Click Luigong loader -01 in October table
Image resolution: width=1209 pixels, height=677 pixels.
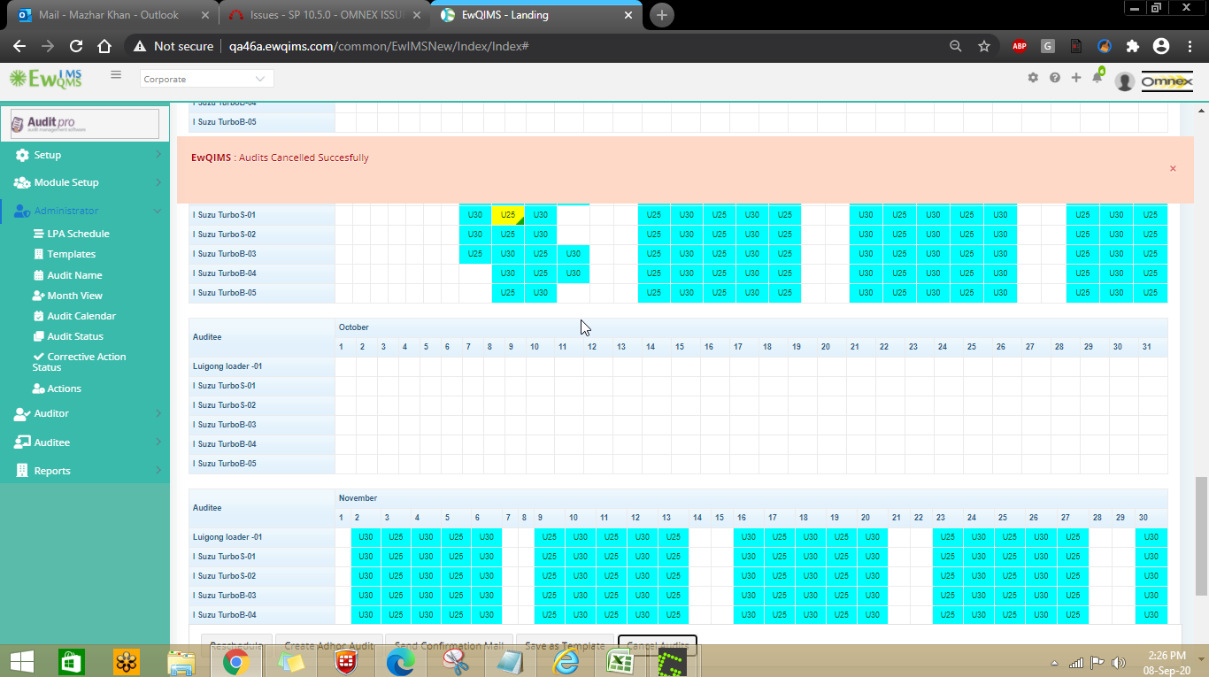pos(227,366)
